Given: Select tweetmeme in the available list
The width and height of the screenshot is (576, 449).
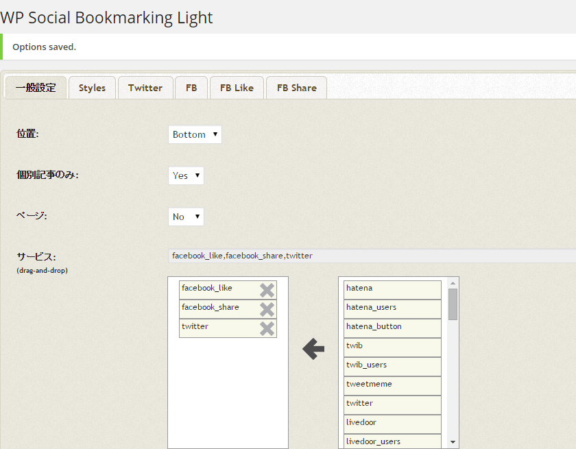Looking at the screenshot, I should pyautogui.click(x=392, y=386).
